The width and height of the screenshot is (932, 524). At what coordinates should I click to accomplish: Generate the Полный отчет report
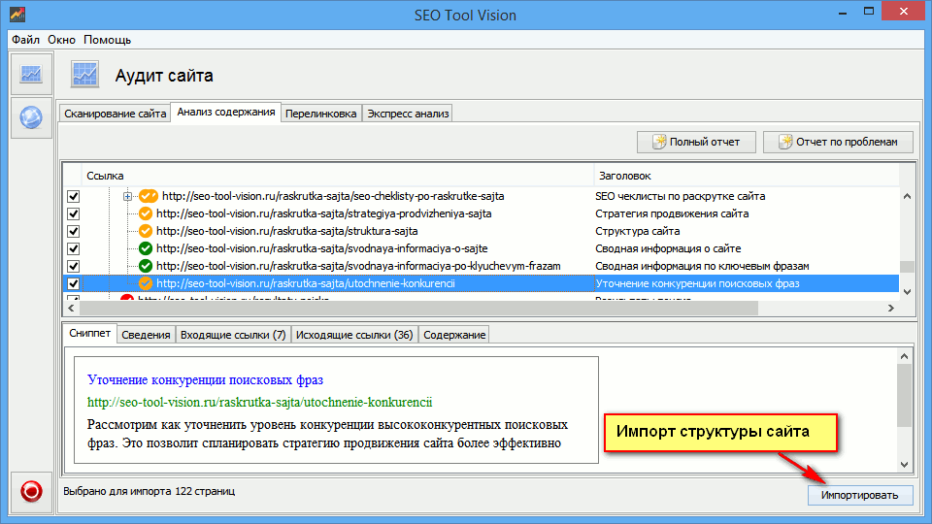point(696,142)
